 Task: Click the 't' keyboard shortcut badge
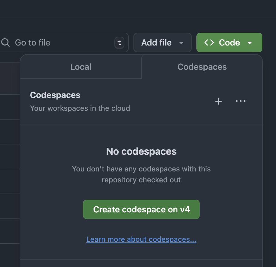pos(119,43)
